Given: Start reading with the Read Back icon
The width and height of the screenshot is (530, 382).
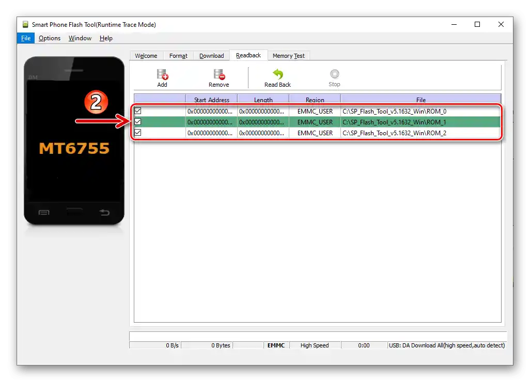Looking at the screenshot, I should pyautogui.click(x=277, y=76).
